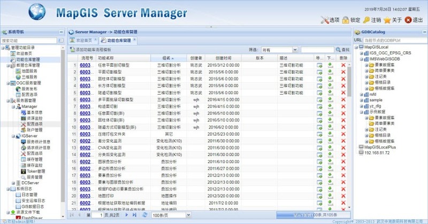428x224 pixels.
Task: Collapse the 系统导航 navigation panel
Action: point(61,32)
